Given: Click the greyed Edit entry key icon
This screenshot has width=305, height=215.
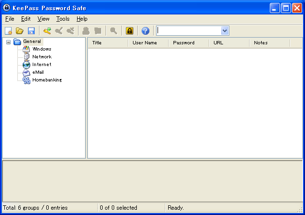Looking at the screenshot, I should pos(59,31).
